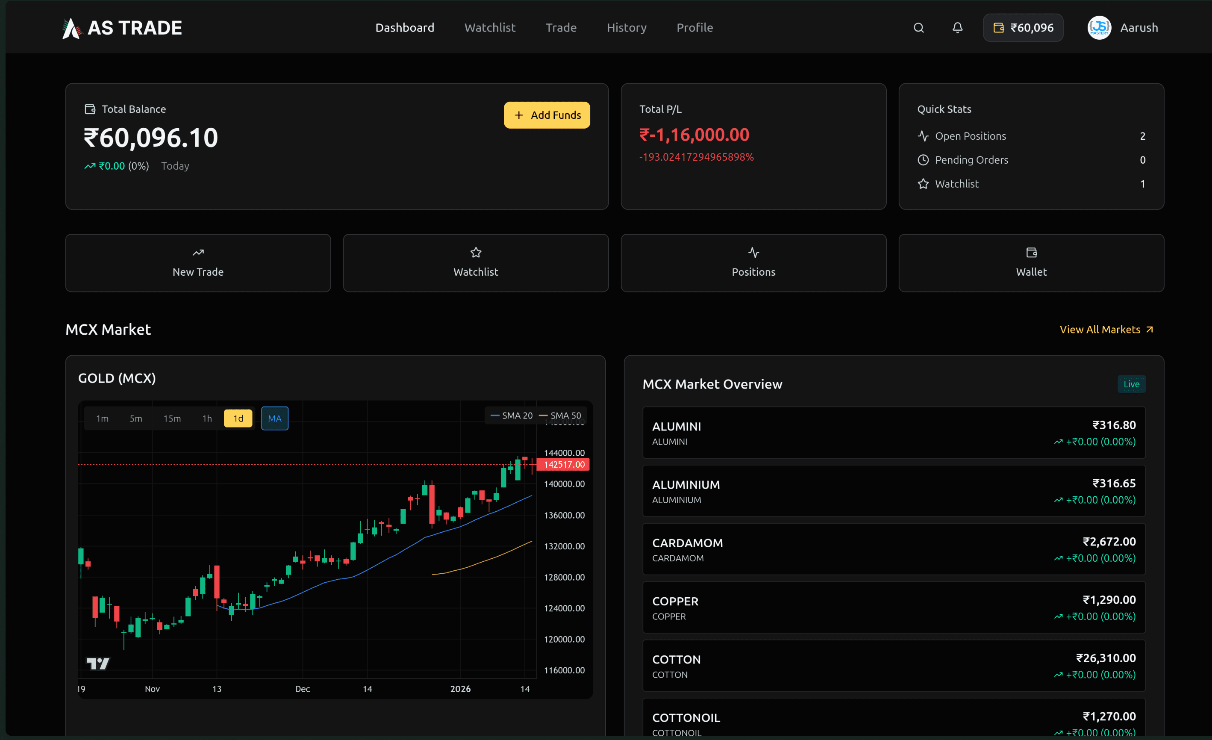Open the Positions quick action card
Viewport: 1212px width, 740px height.
(753, 263)
